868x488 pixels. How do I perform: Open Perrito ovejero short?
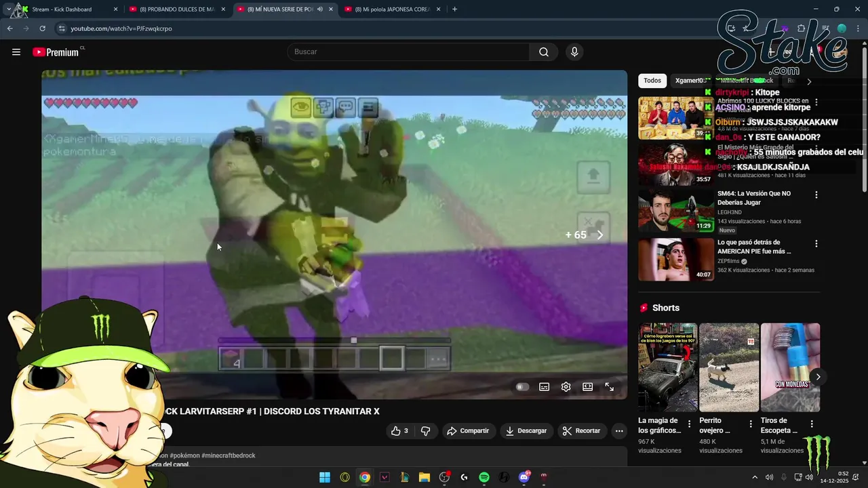[729, 367]
